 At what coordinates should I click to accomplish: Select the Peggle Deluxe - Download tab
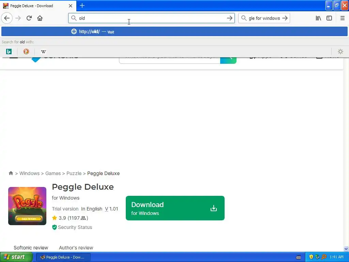click(38, 6)
